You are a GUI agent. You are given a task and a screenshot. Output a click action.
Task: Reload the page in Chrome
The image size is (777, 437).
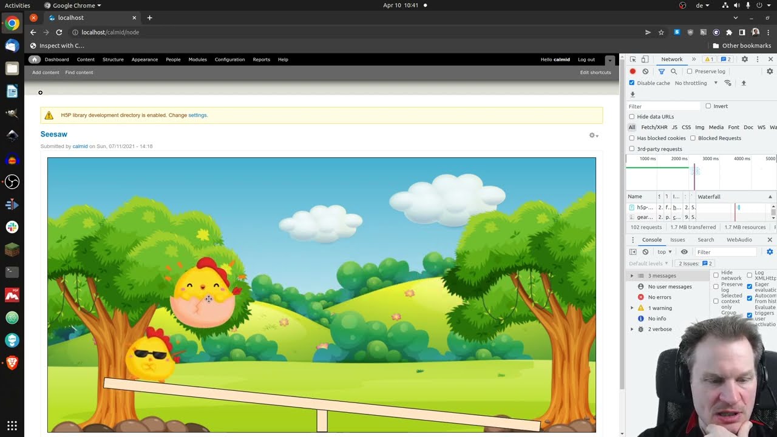[59, 32]
